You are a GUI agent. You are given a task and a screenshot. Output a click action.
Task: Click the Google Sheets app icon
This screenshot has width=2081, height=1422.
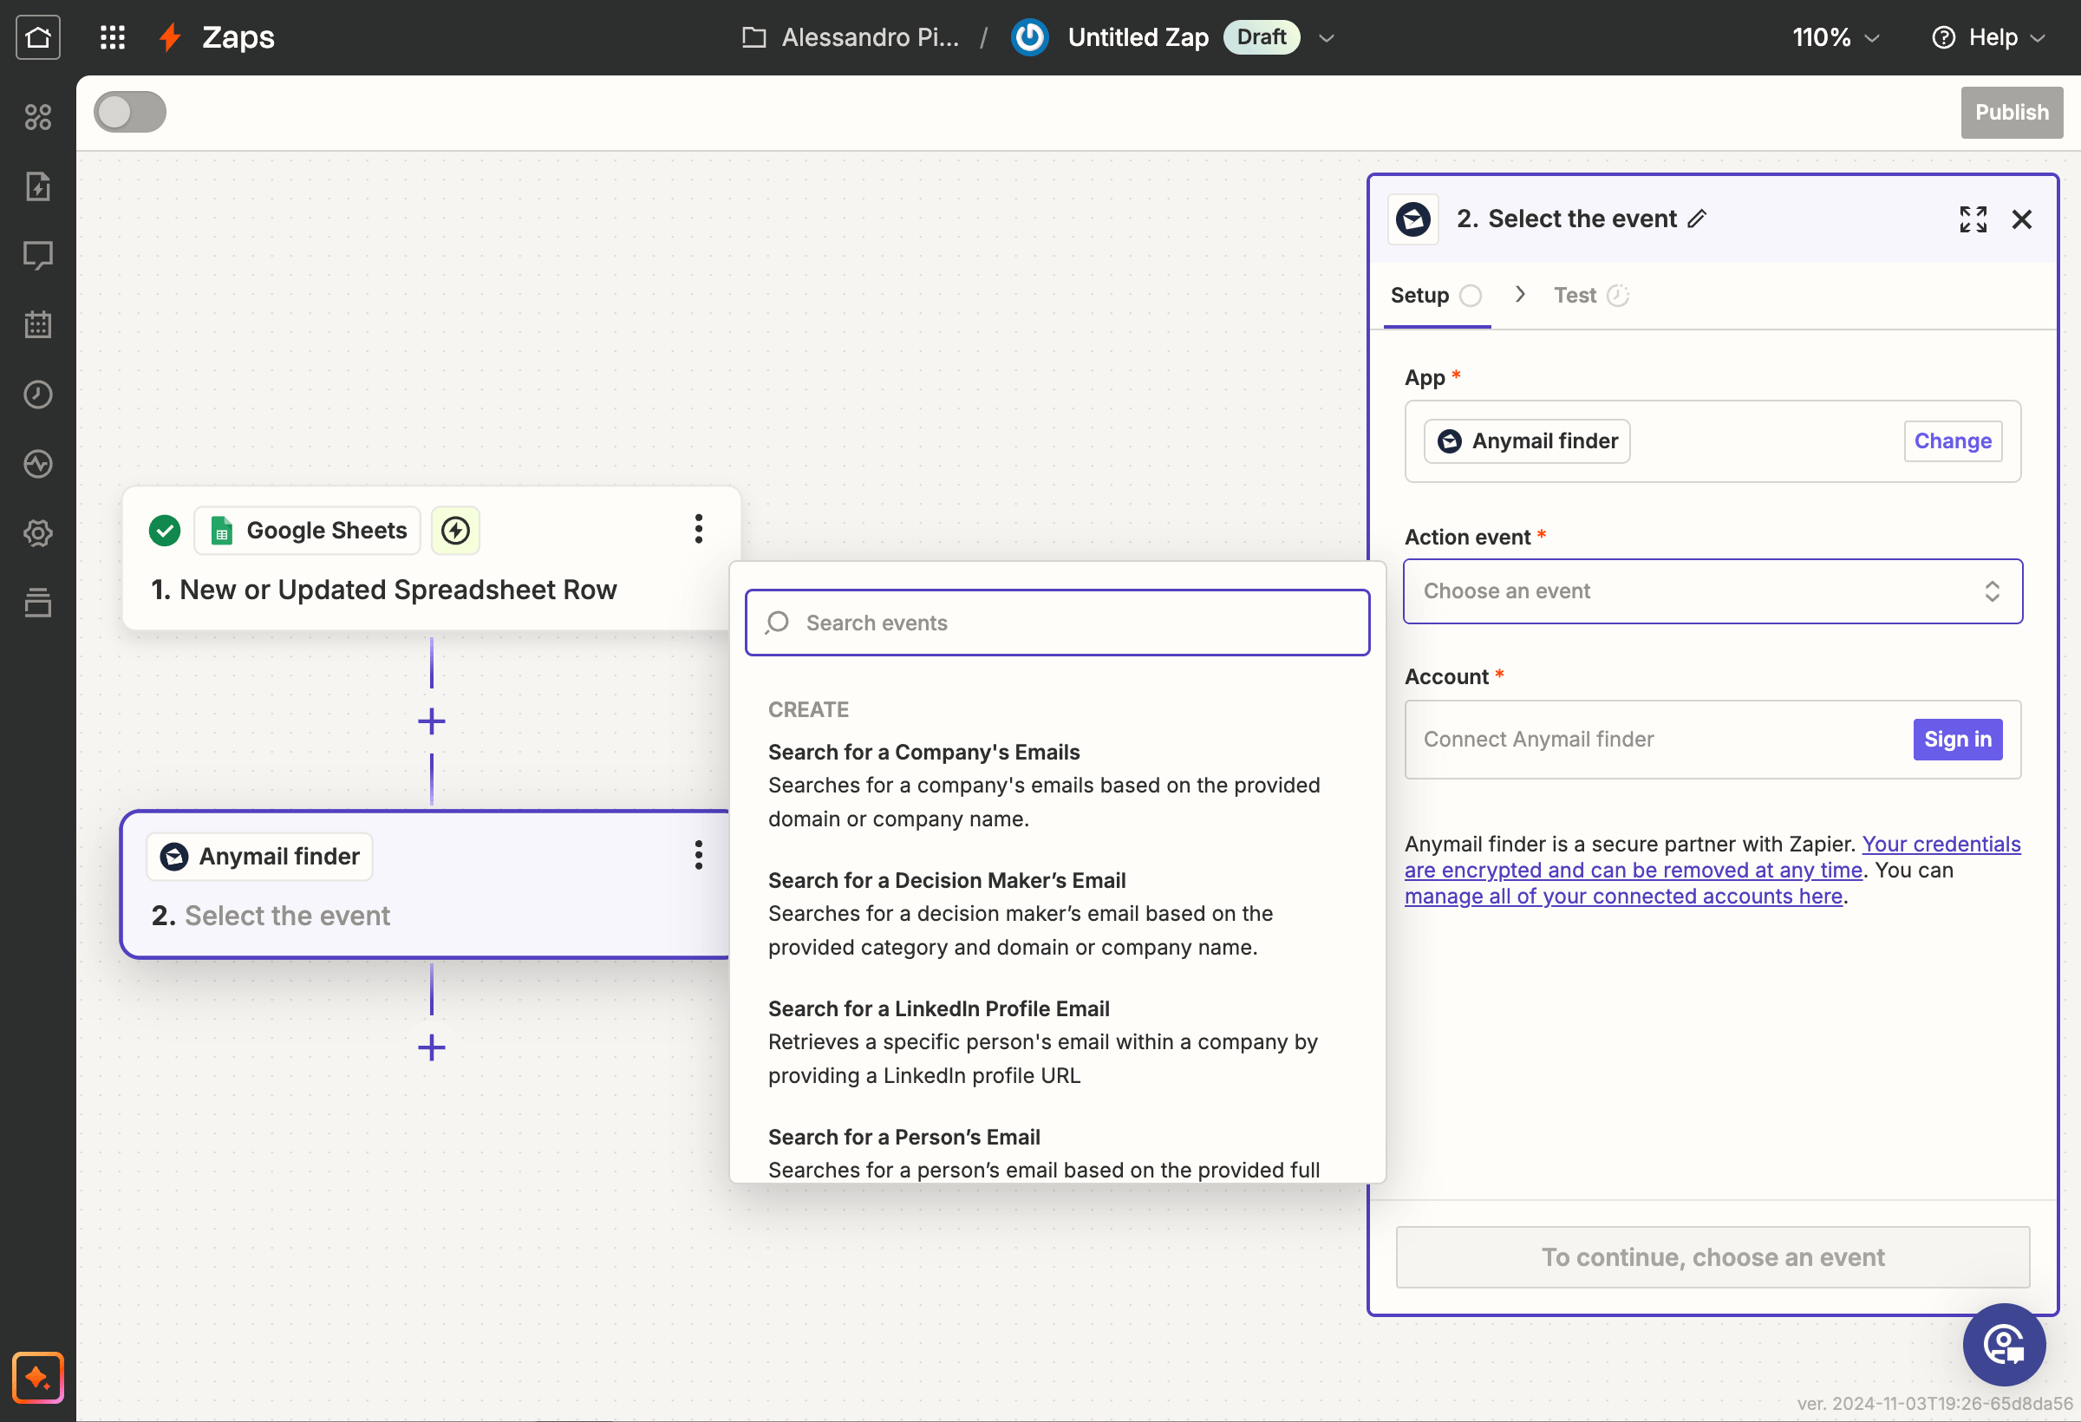[221, 528]
